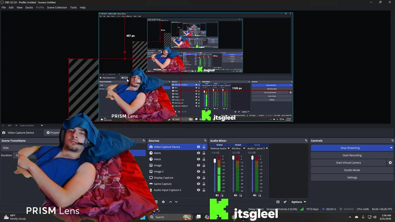Screen dimensions: 395x222
Task: Zoom out preview with minus icon
Action: [3, 125]
